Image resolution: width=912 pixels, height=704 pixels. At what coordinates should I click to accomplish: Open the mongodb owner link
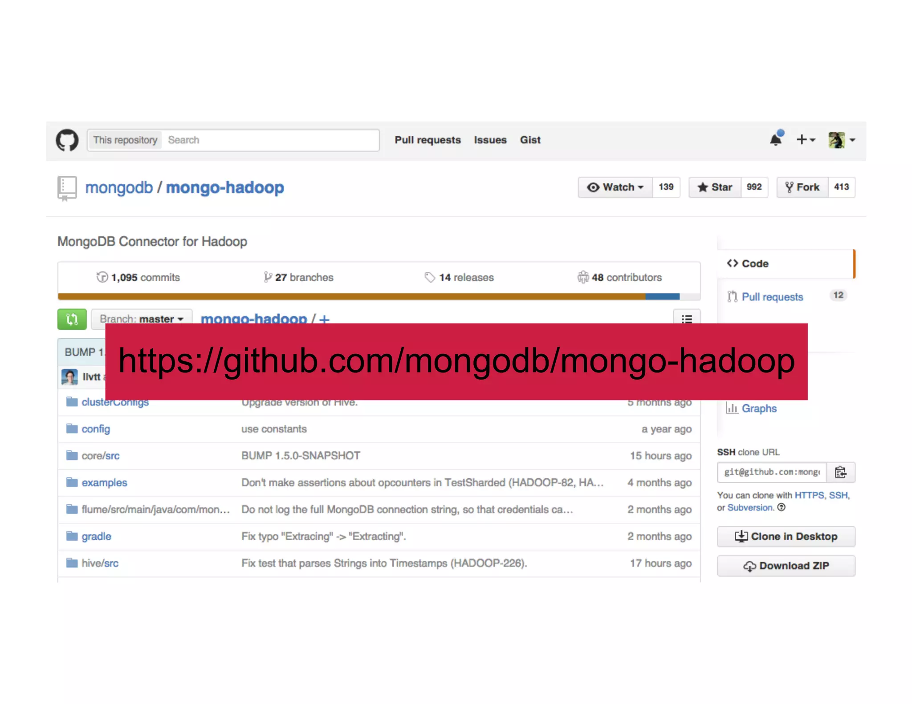tap(119, 187)
